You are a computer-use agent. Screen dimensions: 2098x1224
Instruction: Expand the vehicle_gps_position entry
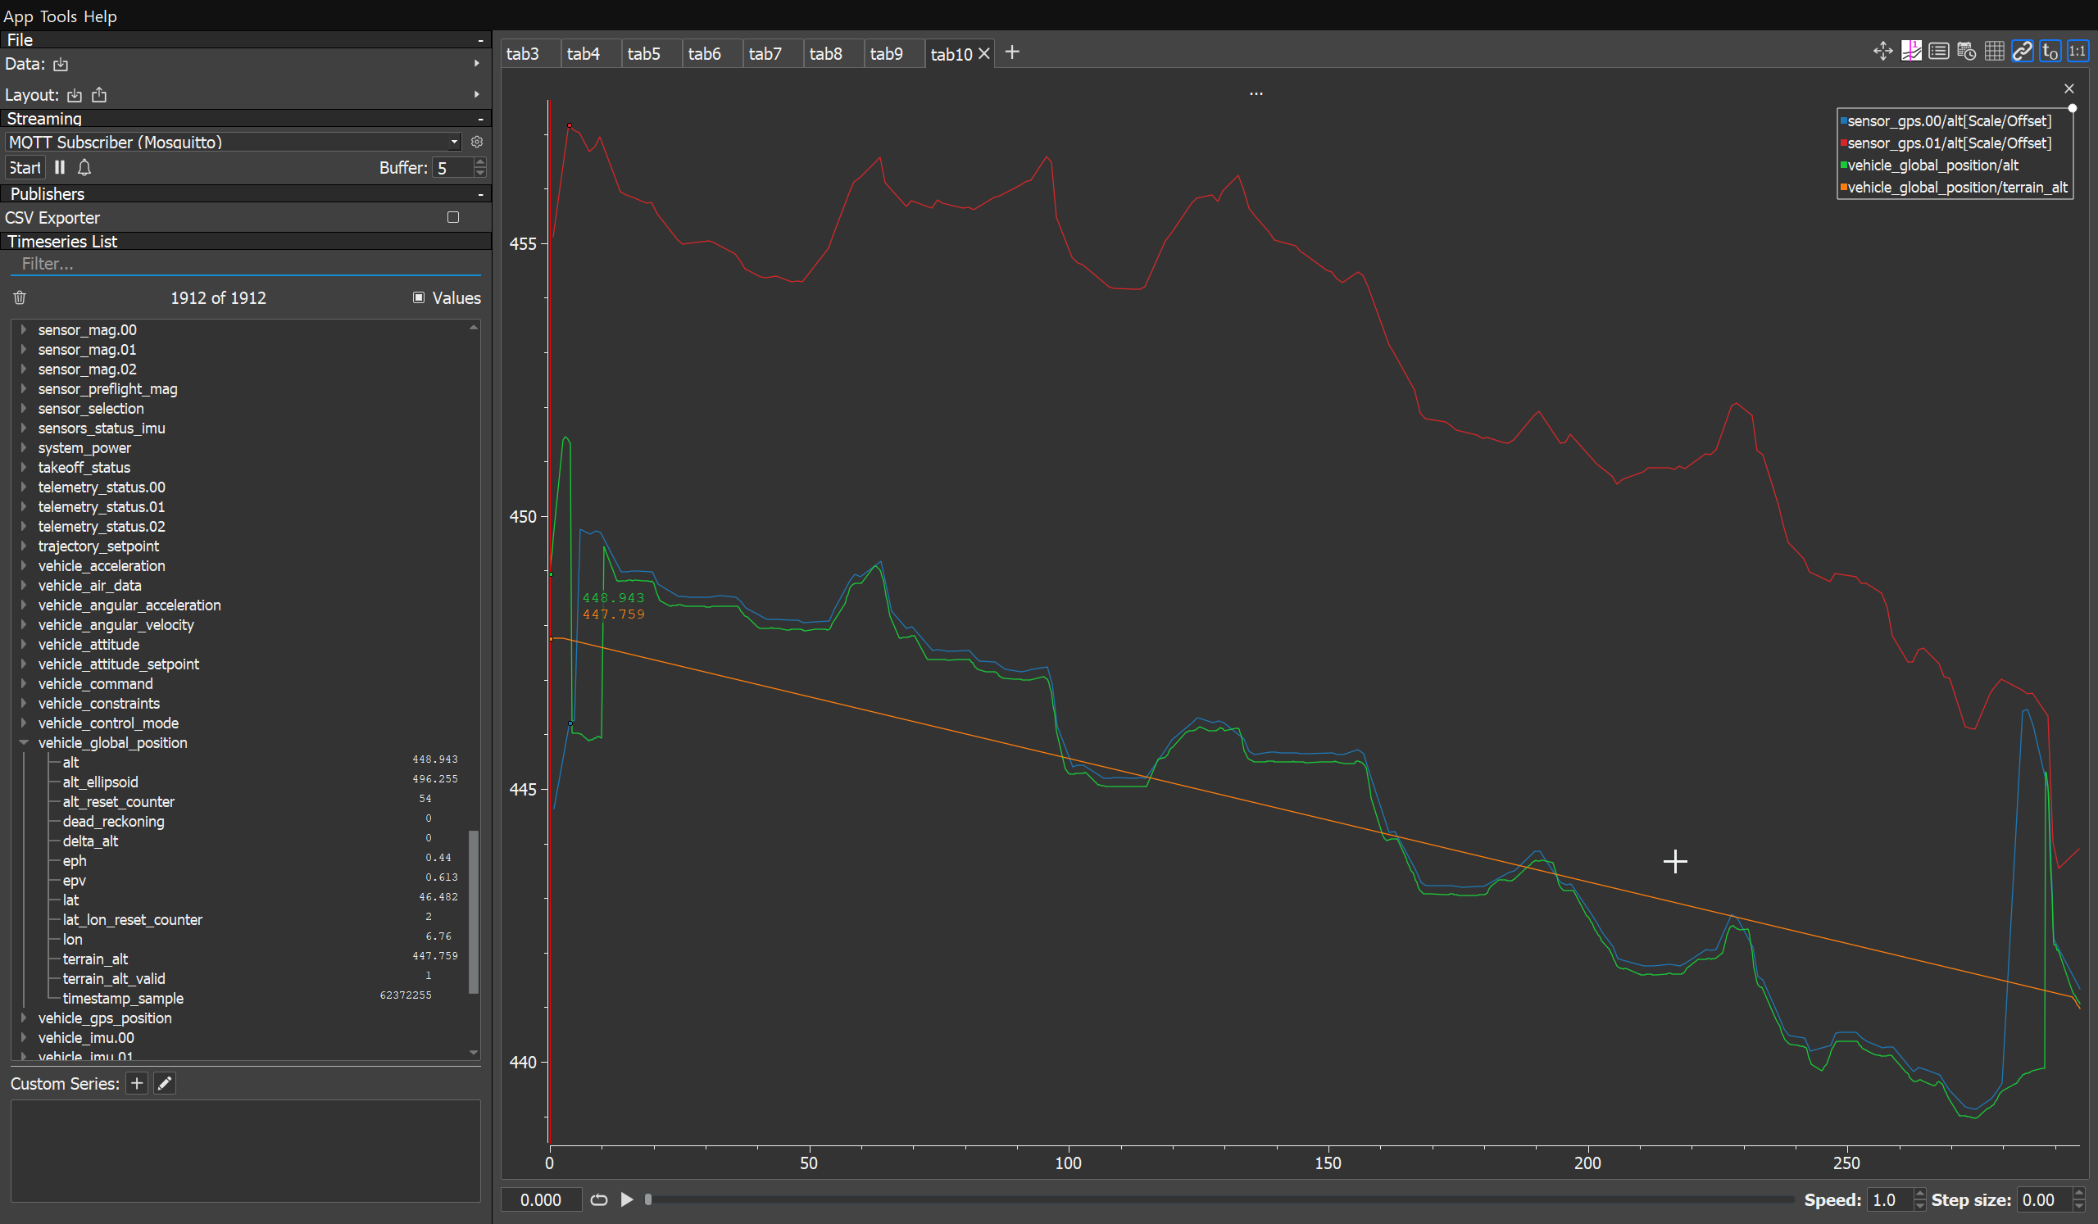click(23, 1018)
